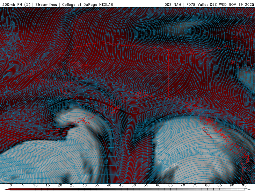Click the '25' colorbar scale value
The image size is (255, 191).
(x=72, y=185)
